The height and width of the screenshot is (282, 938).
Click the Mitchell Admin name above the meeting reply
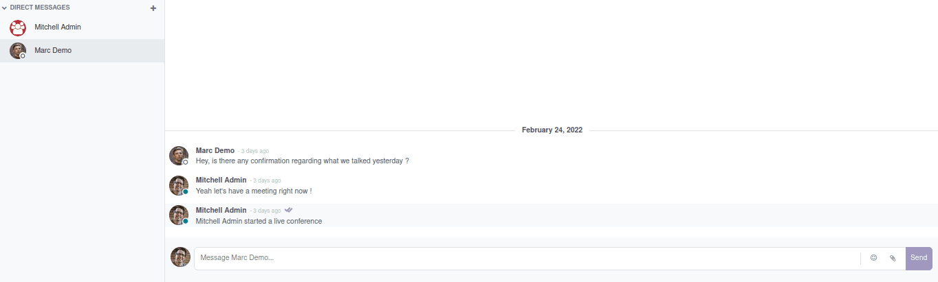tap(221, 180)
